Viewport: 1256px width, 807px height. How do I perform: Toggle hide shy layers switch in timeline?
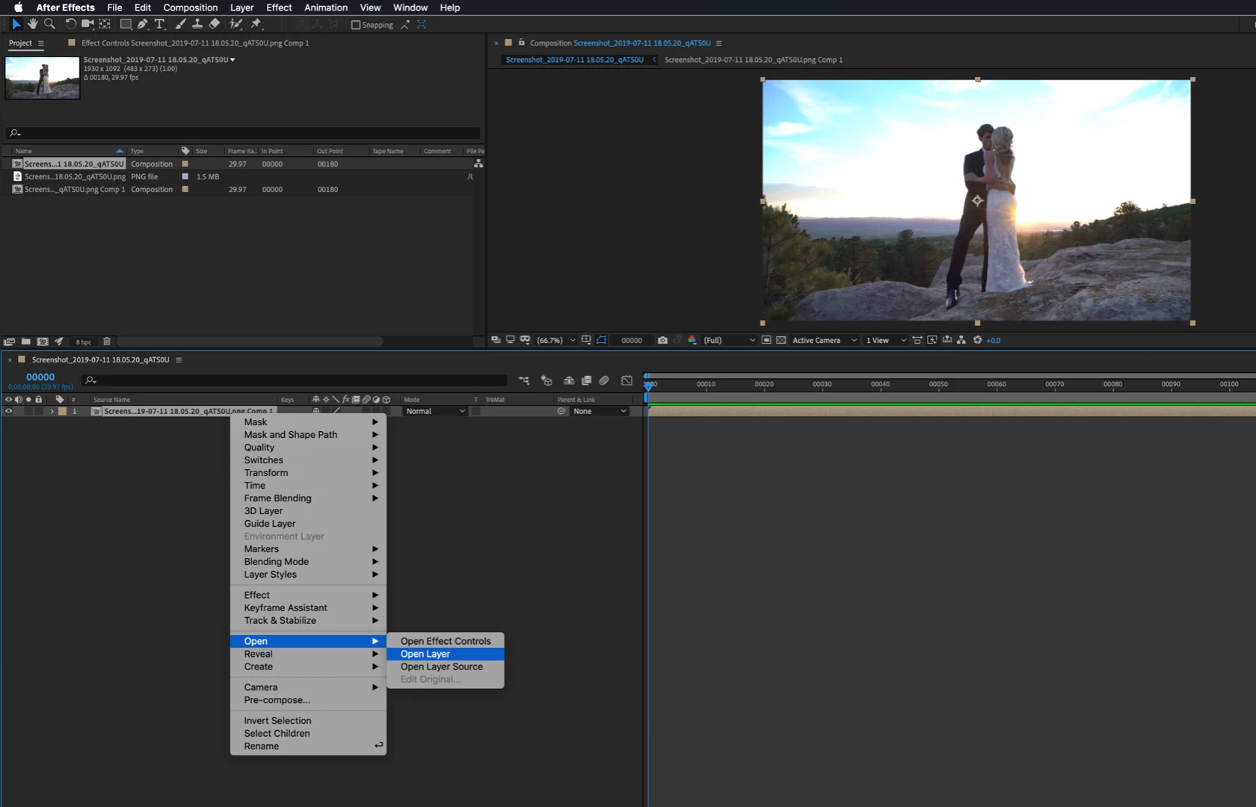point(569,380)
